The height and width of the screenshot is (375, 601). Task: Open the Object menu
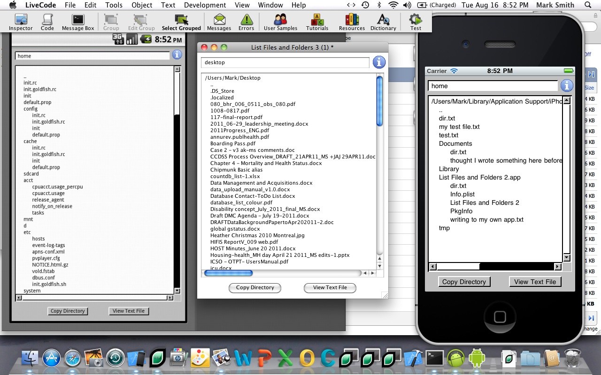[x=142, y=5]
